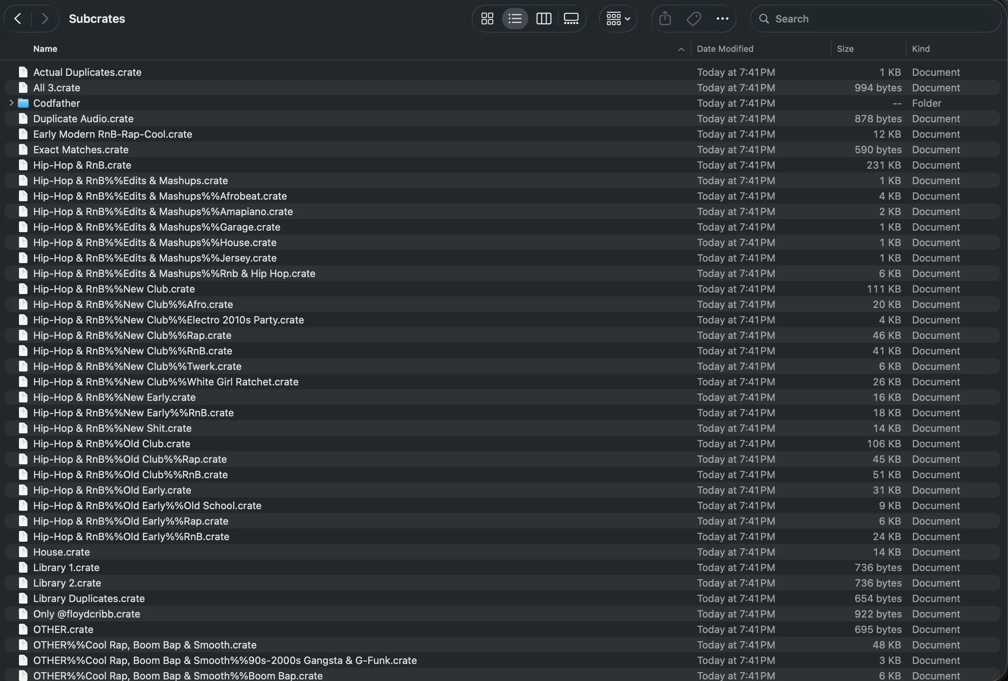Select Actual Duplicates.crate file icon
This screenshot has height=681, width=1008.
click(23, 72)
